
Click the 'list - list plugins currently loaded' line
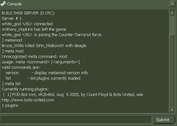43,78
